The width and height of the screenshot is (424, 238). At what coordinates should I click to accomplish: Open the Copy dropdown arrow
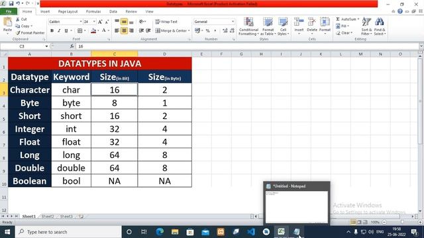(x=32, y=26)
